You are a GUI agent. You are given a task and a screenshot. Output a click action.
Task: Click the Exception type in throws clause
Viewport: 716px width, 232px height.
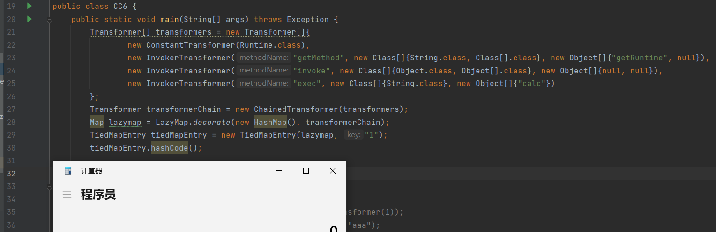[x=307, y=20]
